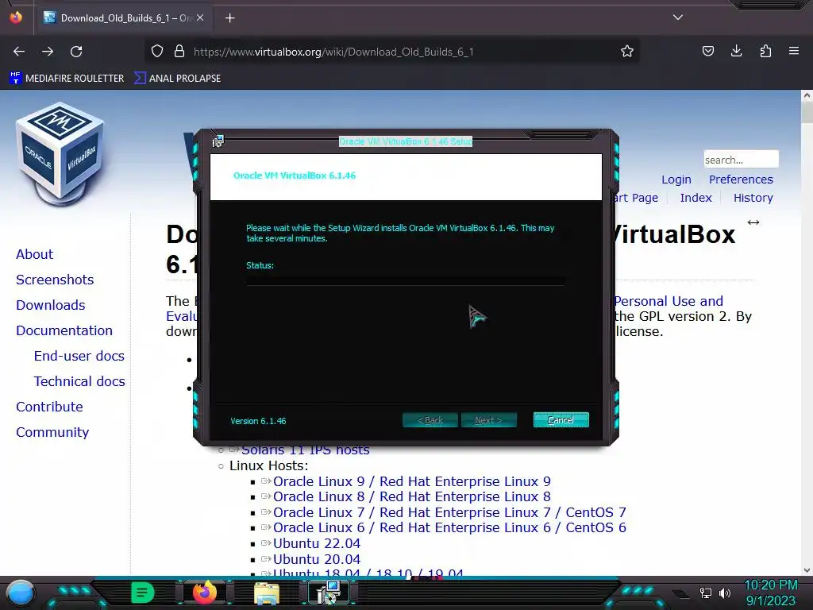Screen dimensions: 813x610
Task: Open Oracle Linux 8 / RHEL 8 link
Action: 412,496
